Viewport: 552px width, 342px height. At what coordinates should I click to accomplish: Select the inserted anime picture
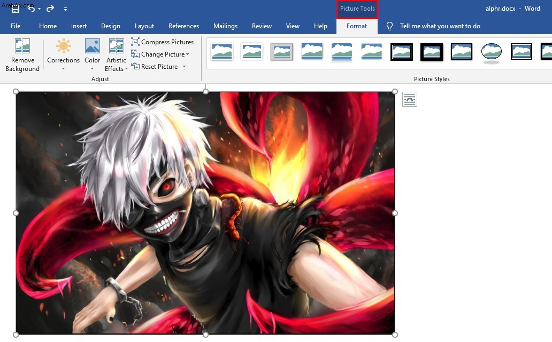(x=205, y=213)
